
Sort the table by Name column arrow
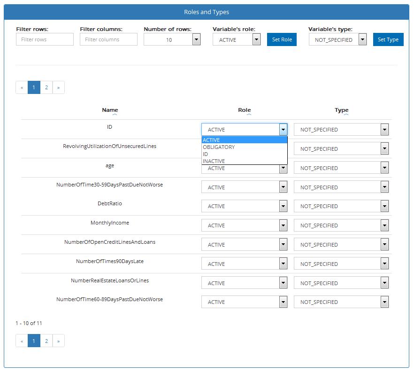click(115, 115)
